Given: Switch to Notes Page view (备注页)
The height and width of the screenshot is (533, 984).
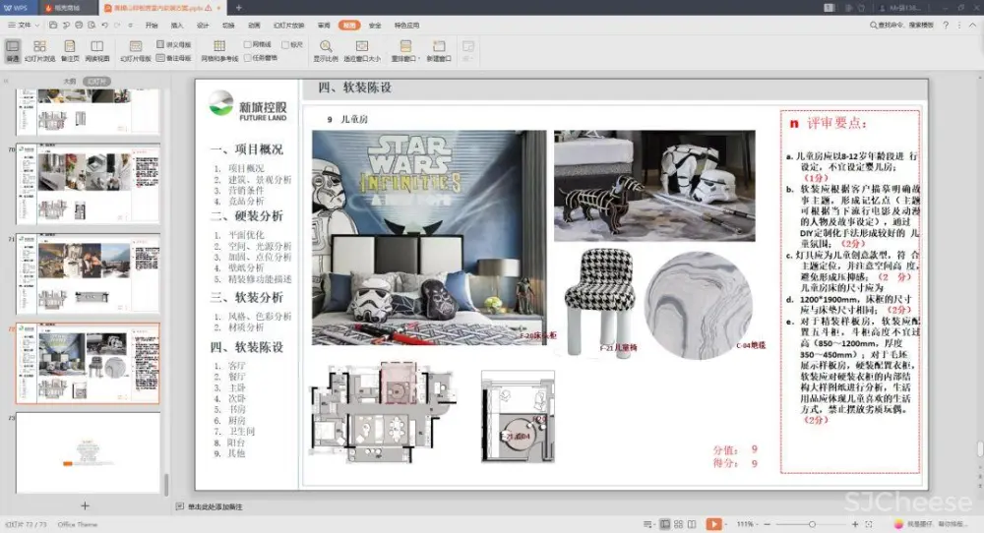Looking at the screenshot, I should (71, 50).
